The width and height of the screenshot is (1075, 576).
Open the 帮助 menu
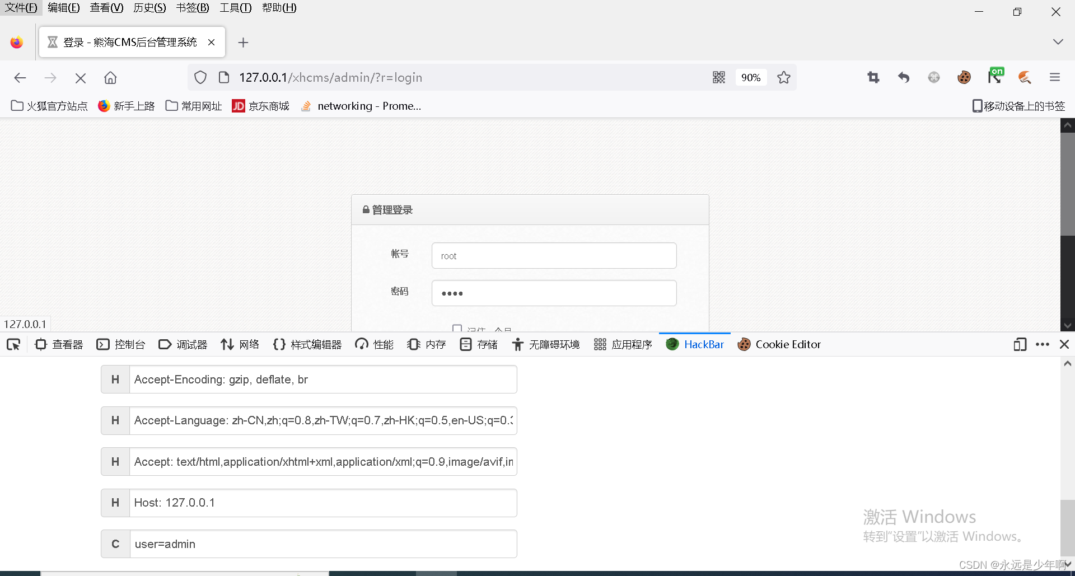(279, 8)
